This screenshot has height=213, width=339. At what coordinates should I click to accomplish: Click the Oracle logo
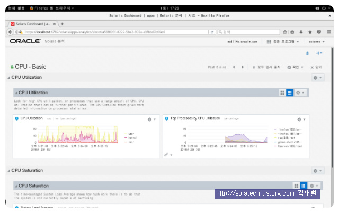coord(25,41)
